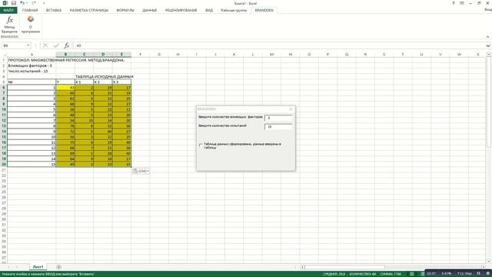The width and height of the screenshot is (492, 277).
Task: Pause the recording in overlay widget
Action: (x=478, y=274)
